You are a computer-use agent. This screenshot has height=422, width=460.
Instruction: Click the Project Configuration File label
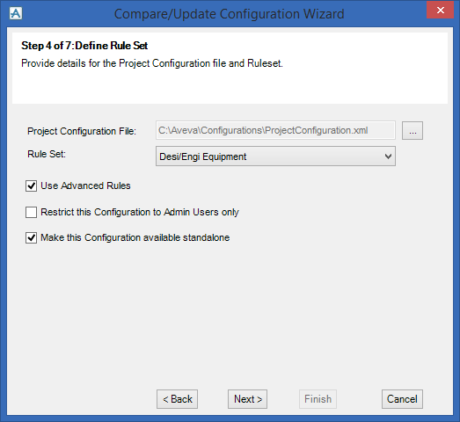tap(82, 131)
